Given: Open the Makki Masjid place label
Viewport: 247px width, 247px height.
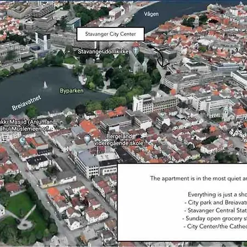Looking at the screenshot, I should 26,126.
